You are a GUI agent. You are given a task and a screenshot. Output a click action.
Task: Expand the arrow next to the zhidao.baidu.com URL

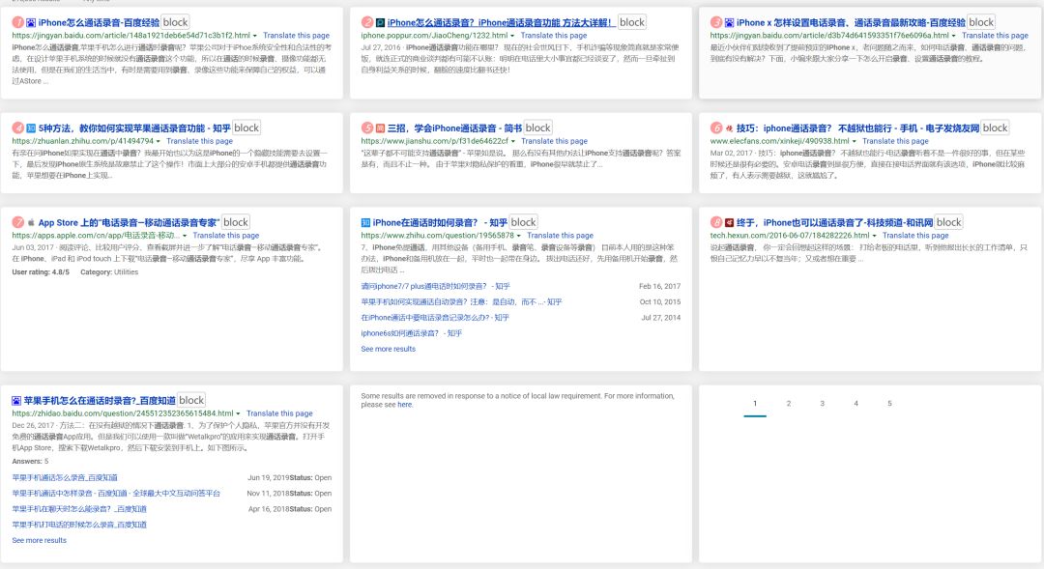(x=239, y=413)
